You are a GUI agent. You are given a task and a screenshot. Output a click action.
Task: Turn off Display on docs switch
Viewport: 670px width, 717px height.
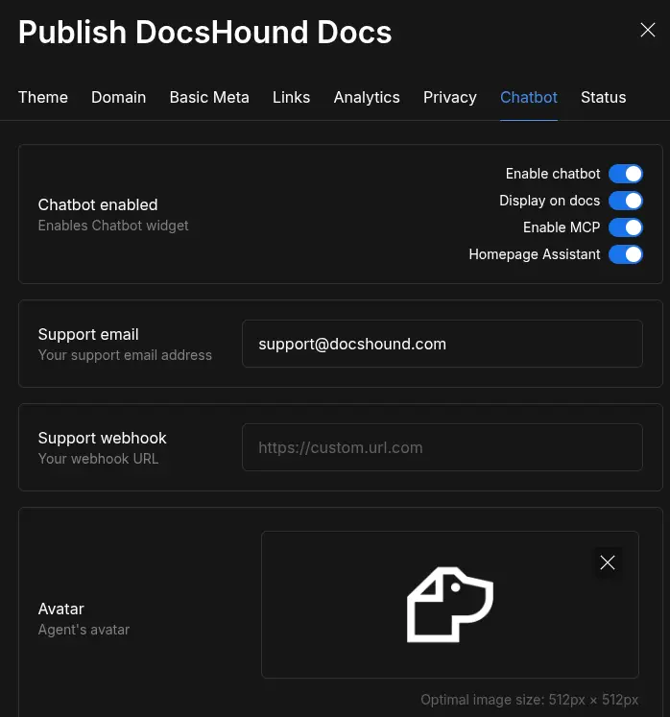tap(626, 201)
